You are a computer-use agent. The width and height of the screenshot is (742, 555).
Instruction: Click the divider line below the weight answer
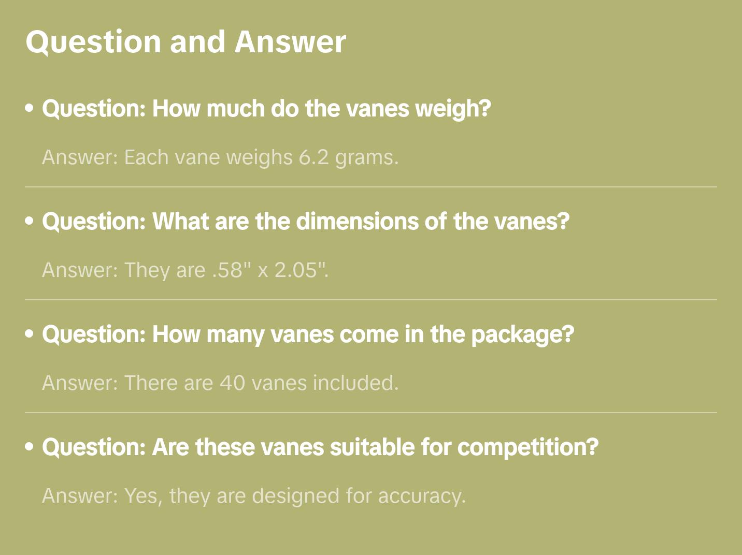click(371, 187)
